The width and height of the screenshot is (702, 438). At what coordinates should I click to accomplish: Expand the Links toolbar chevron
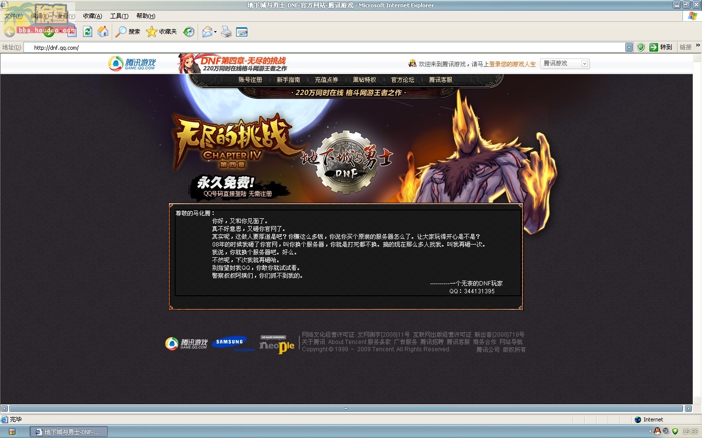pos(698,45)
